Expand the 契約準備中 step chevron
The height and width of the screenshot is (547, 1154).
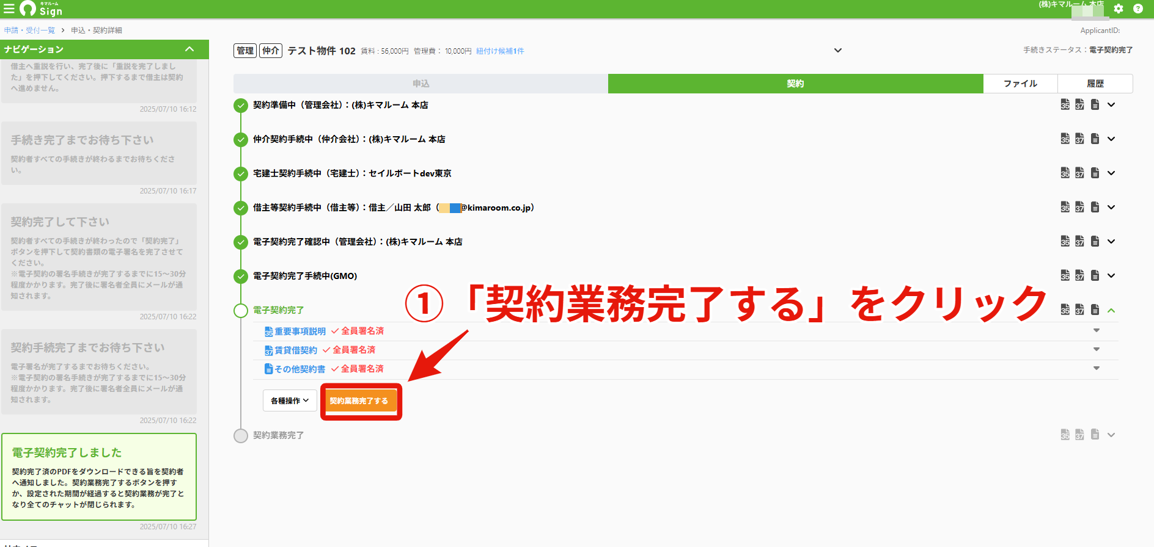pyautogui.click(x=1111, y=104)
